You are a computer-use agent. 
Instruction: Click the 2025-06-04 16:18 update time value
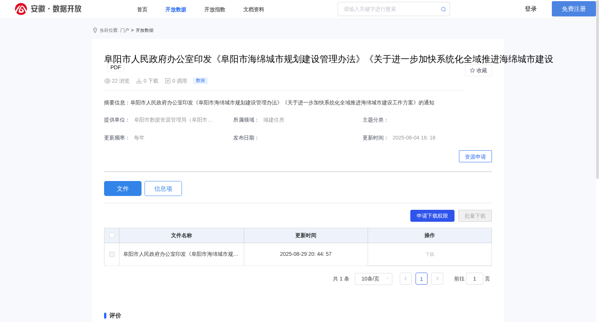click(x=414, y=138)
